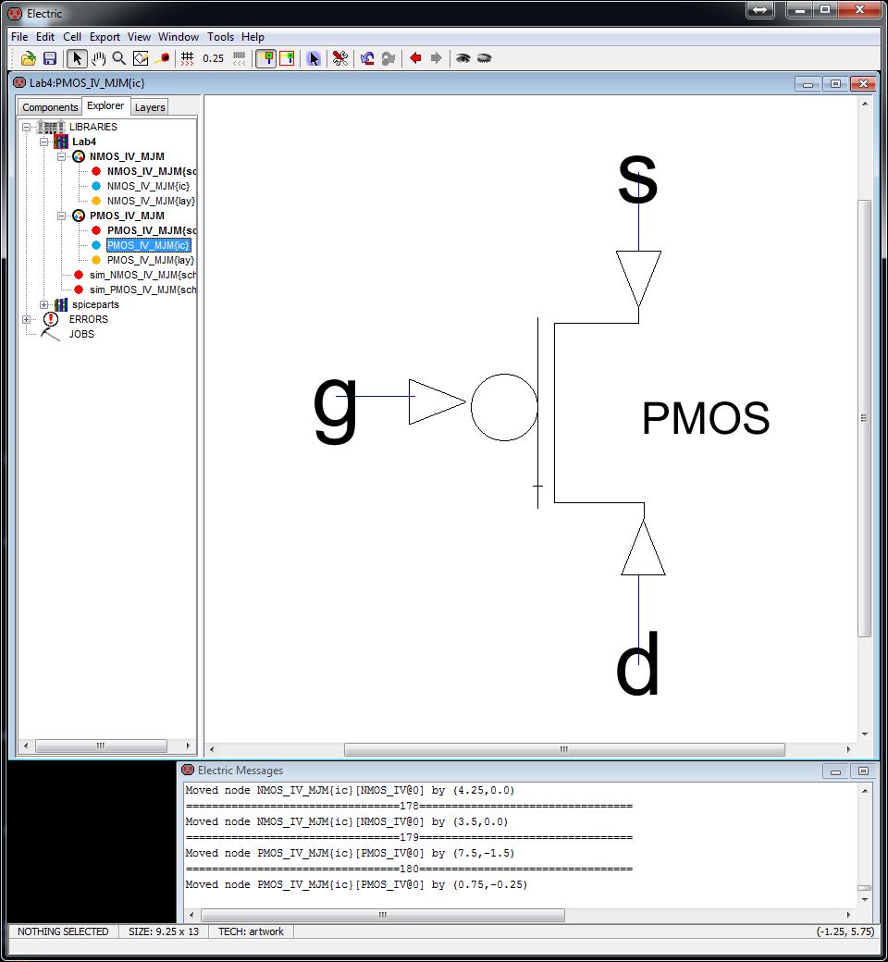This screenshot has height=962, width=888.
Task: Switch to the Layers tab
Action: coord(149,106)
